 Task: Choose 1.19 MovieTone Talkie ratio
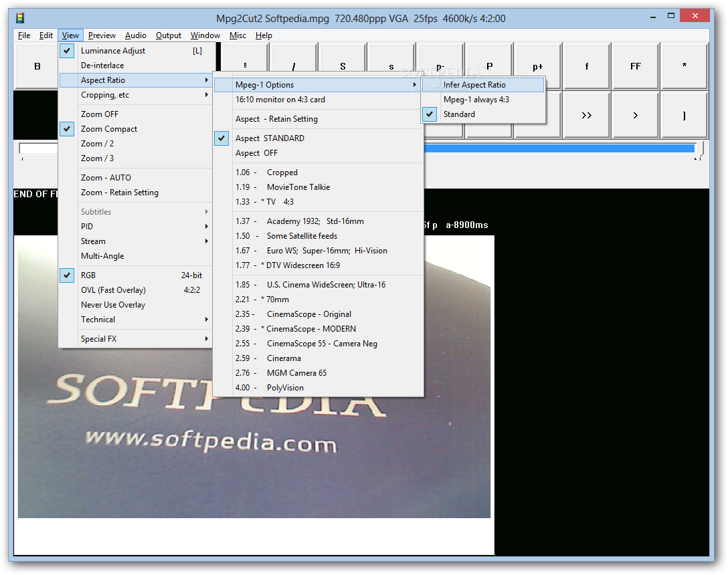tap(318, 187)
